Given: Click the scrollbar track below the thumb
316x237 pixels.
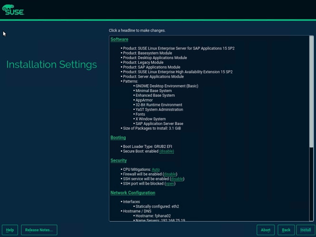Looking at the screenshot, I should 312,184.
